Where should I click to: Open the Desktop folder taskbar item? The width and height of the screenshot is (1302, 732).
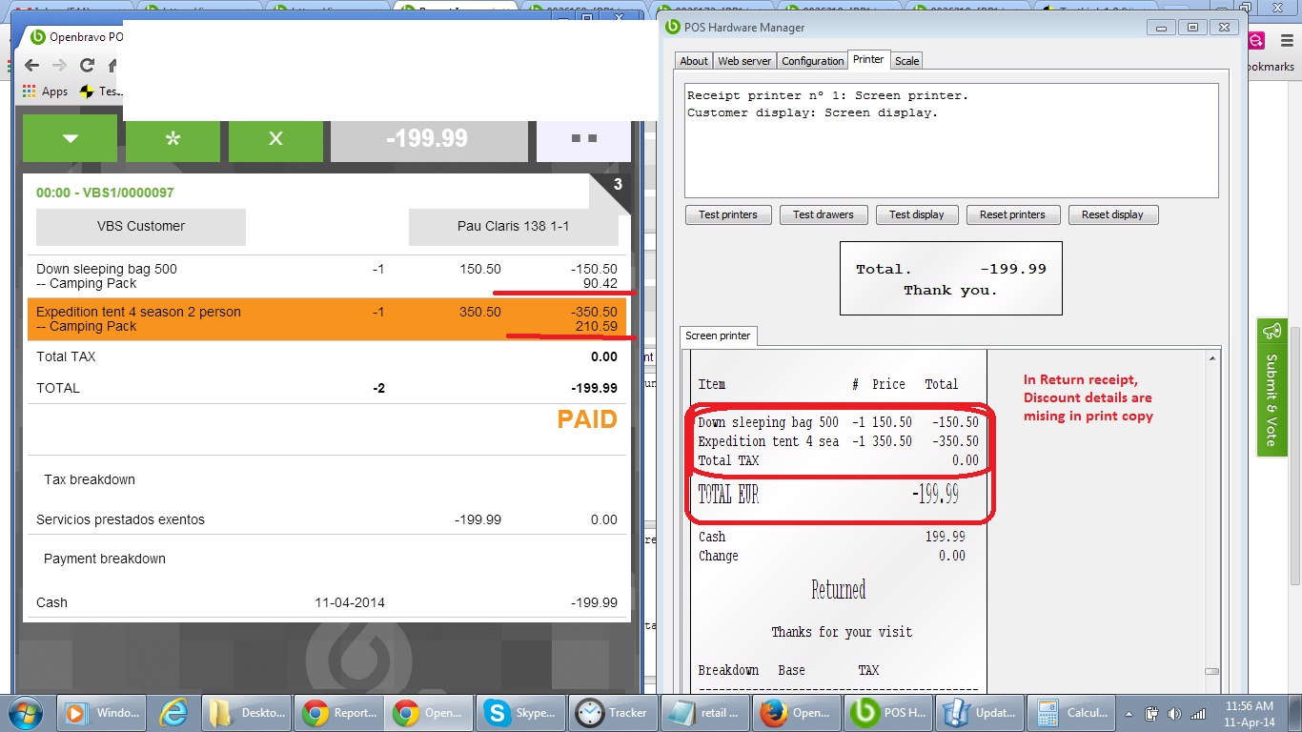coord(247,712)
